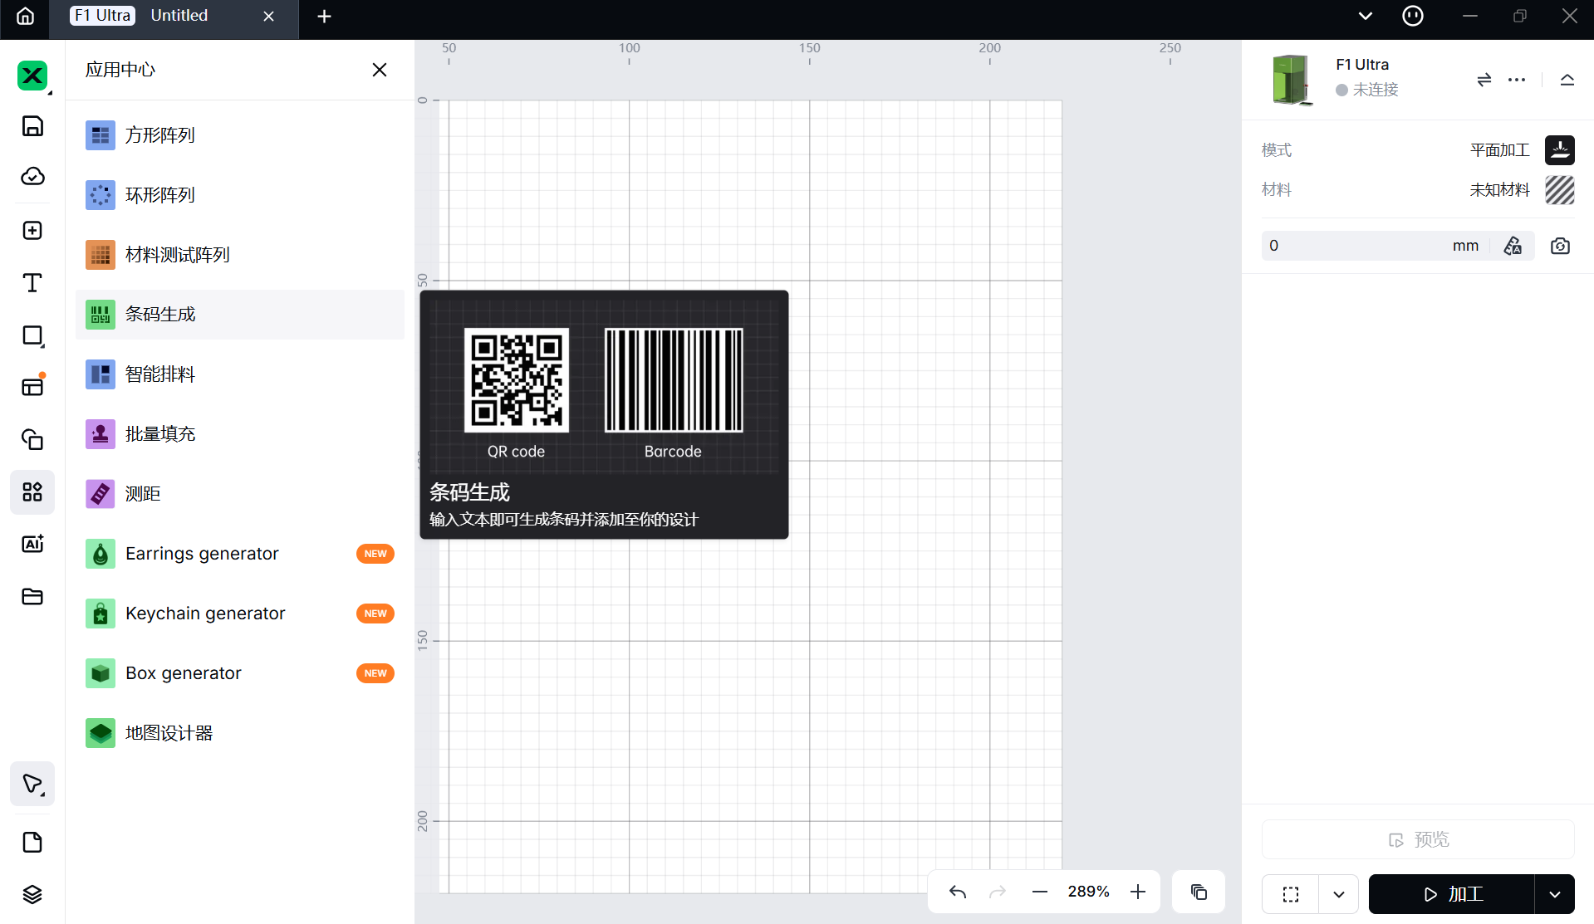Click the 加工 process button

point(1452,894)
